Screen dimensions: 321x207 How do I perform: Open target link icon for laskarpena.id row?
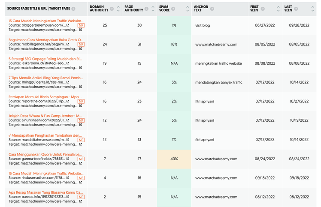[x=81, y=68]
